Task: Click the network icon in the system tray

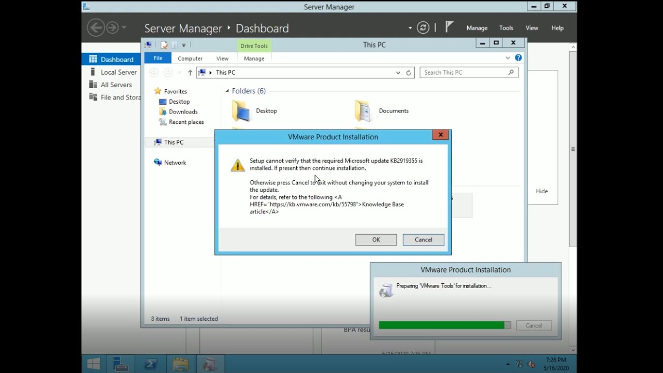Action: pos(520,364)
